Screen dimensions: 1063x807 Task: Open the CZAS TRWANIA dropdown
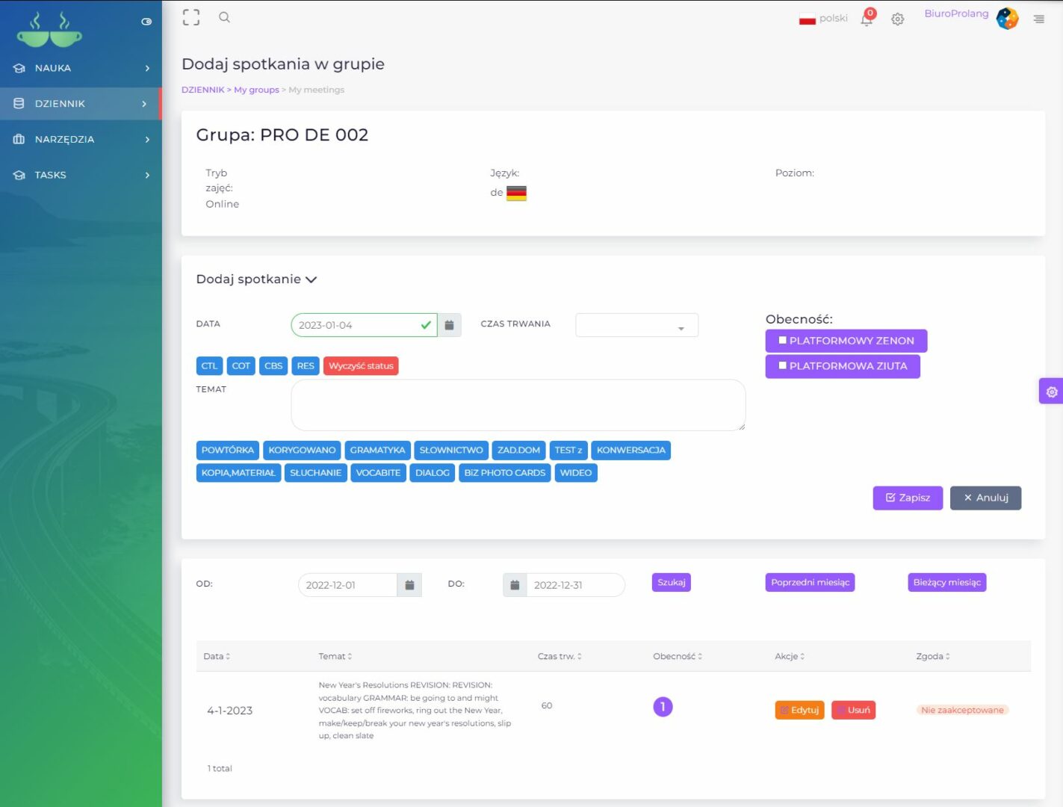tap(636, 326)
